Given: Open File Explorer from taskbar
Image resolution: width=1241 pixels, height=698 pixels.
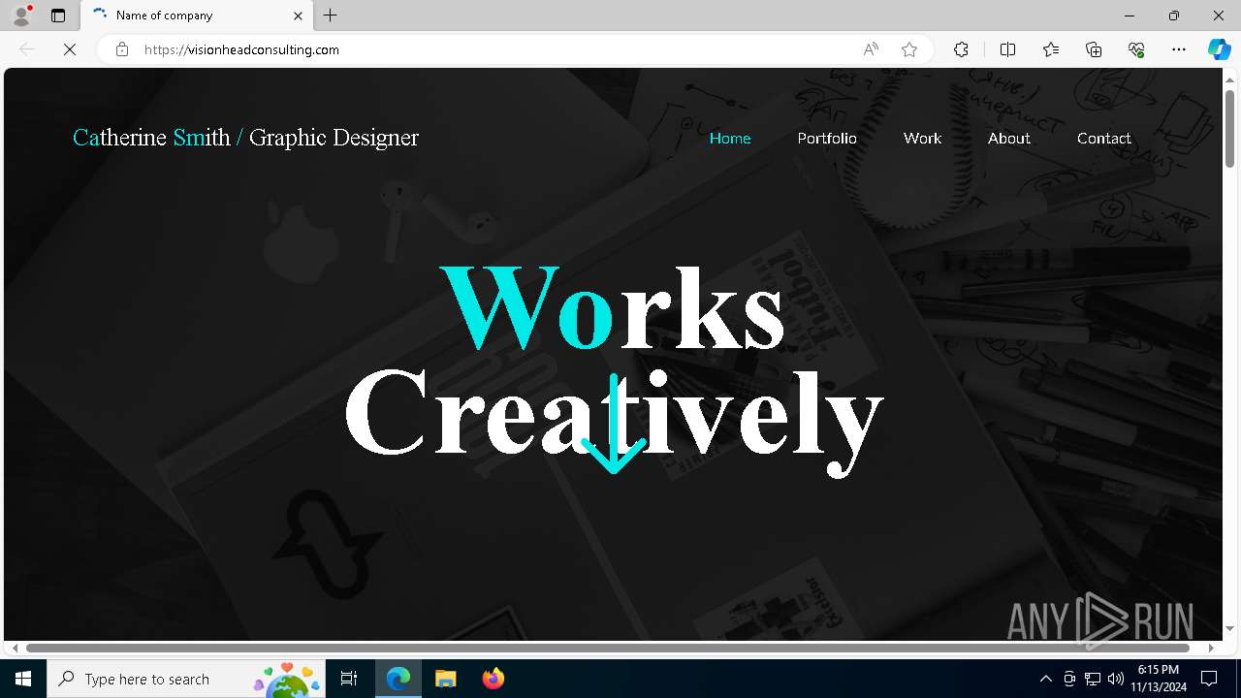Looking at the screenshot, I should tap(445, 679).
